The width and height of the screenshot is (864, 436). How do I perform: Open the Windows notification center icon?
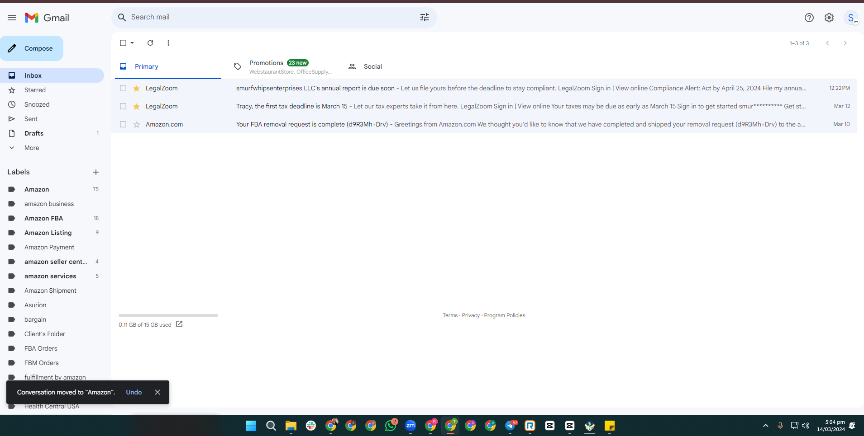point(852,426)
